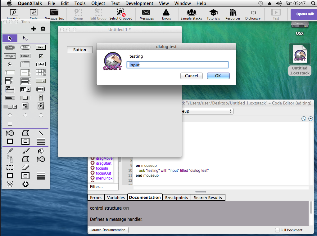
Task: Select the up-down arrows stepper control tool
Action: coord(41,98)
